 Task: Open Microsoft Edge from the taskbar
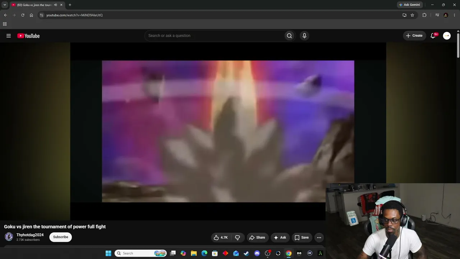point(204,253)
